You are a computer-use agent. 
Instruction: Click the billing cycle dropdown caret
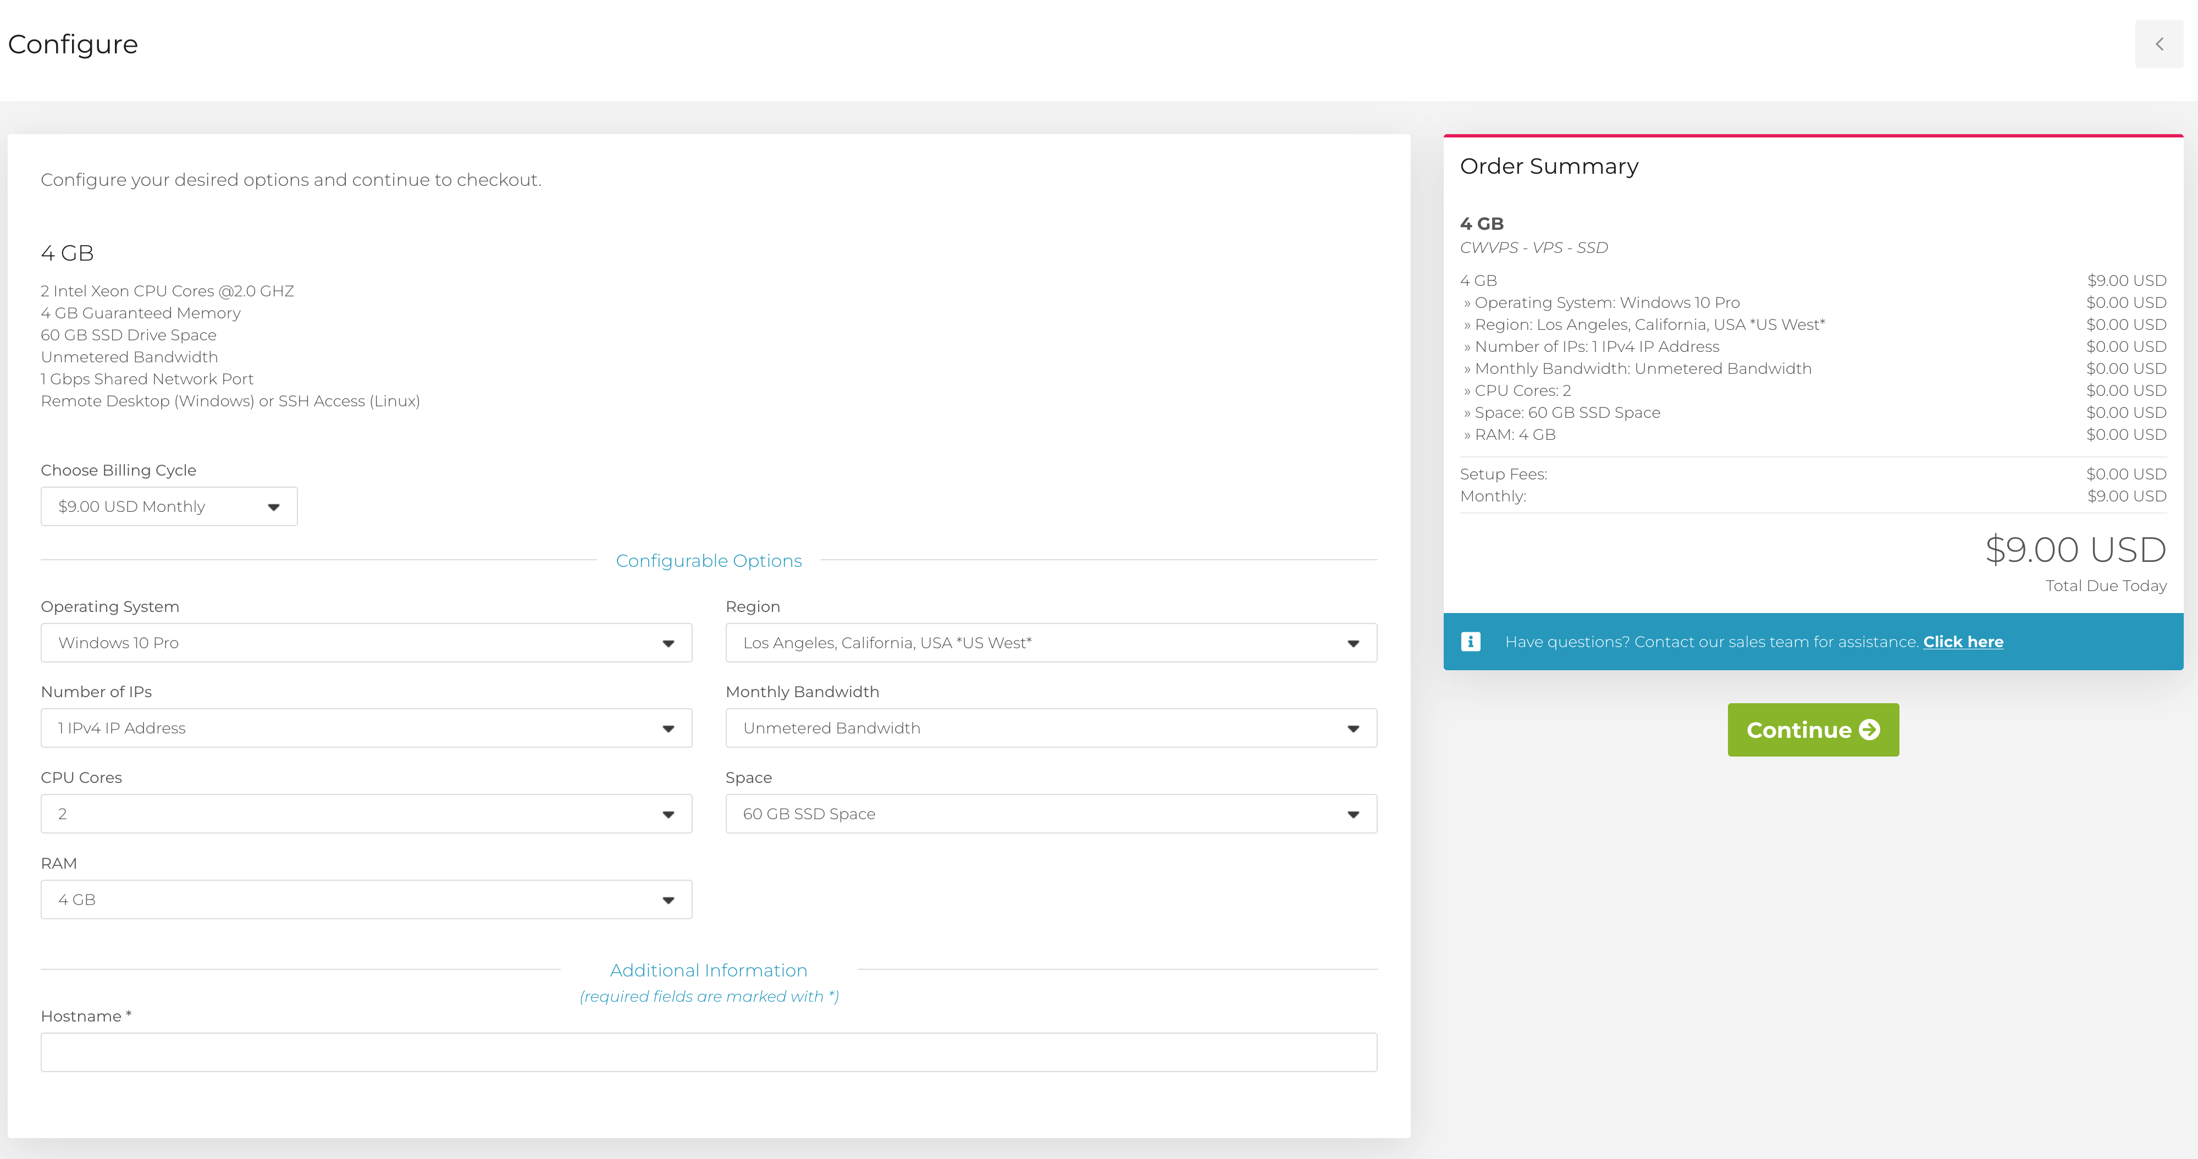tap(274, 508)
